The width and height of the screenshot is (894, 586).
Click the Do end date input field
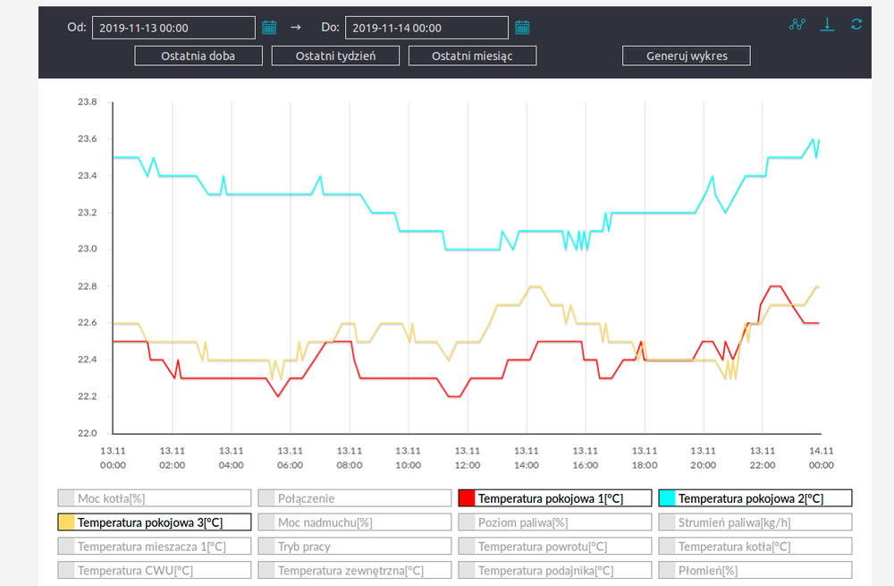(x=426, y=28)
